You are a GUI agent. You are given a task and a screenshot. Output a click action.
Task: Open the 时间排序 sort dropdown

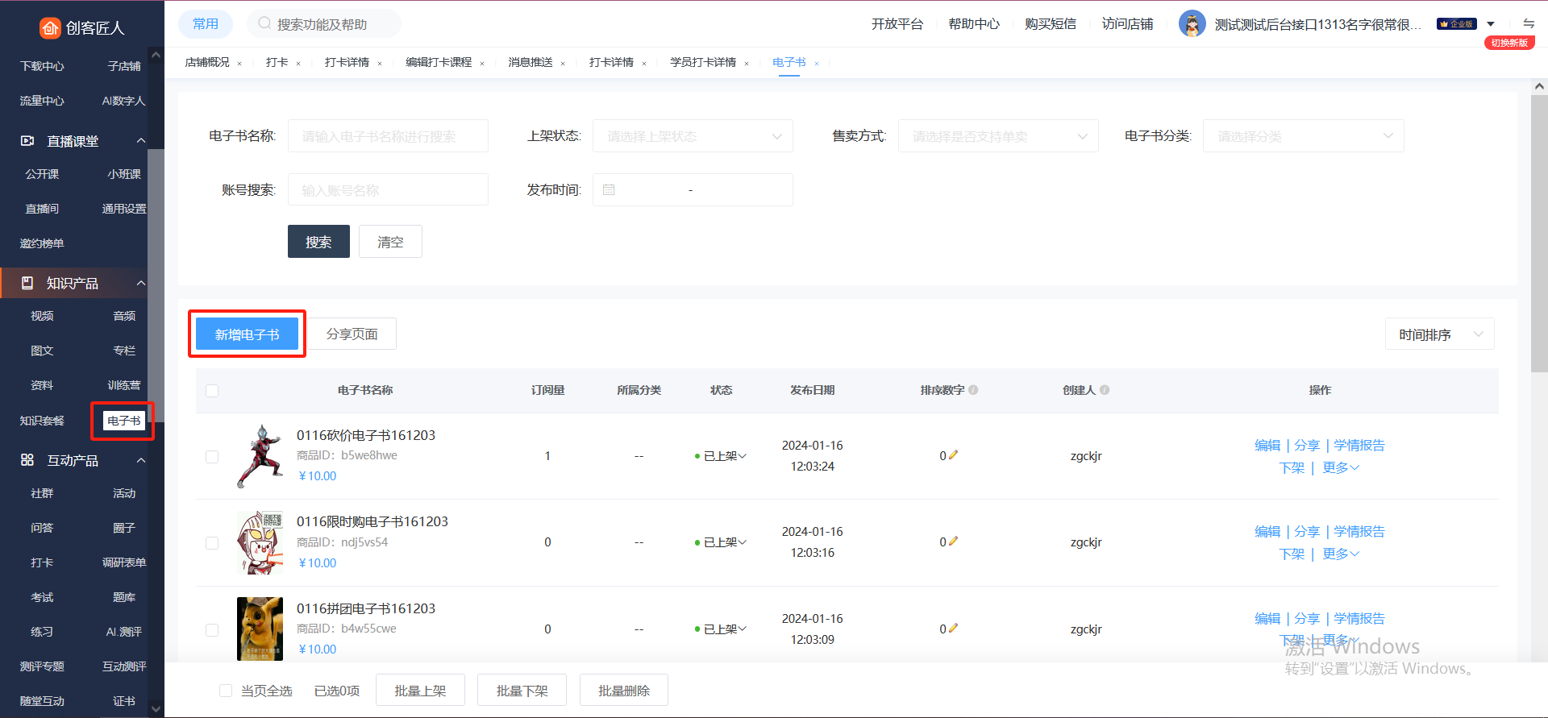coord(1439,334)
